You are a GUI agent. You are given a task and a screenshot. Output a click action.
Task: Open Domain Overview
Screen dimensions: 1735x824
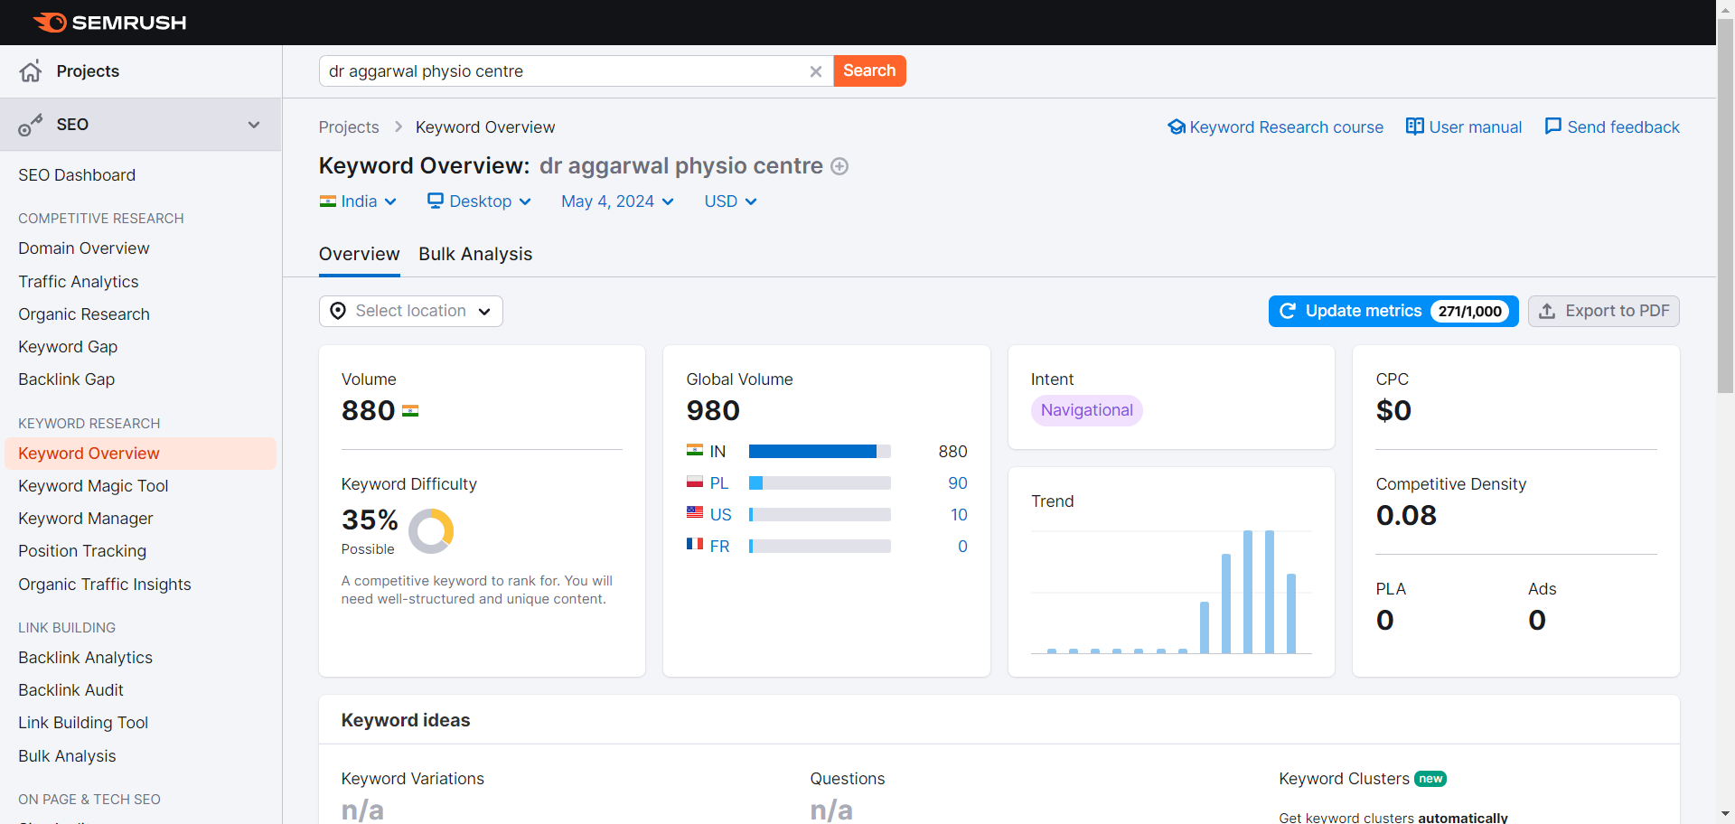coord(84,248)
